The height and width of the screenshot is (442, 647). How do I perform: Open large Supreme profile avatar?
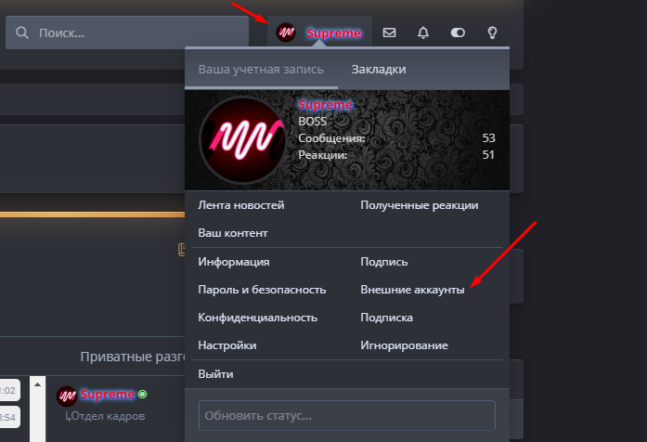[242, 140]
